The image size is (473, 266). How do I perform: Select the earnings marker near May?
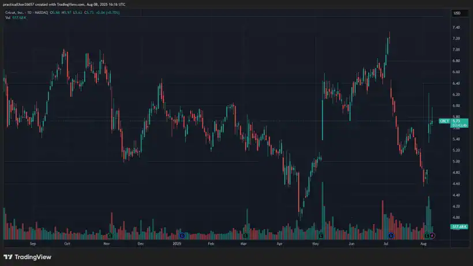point(320,235)
